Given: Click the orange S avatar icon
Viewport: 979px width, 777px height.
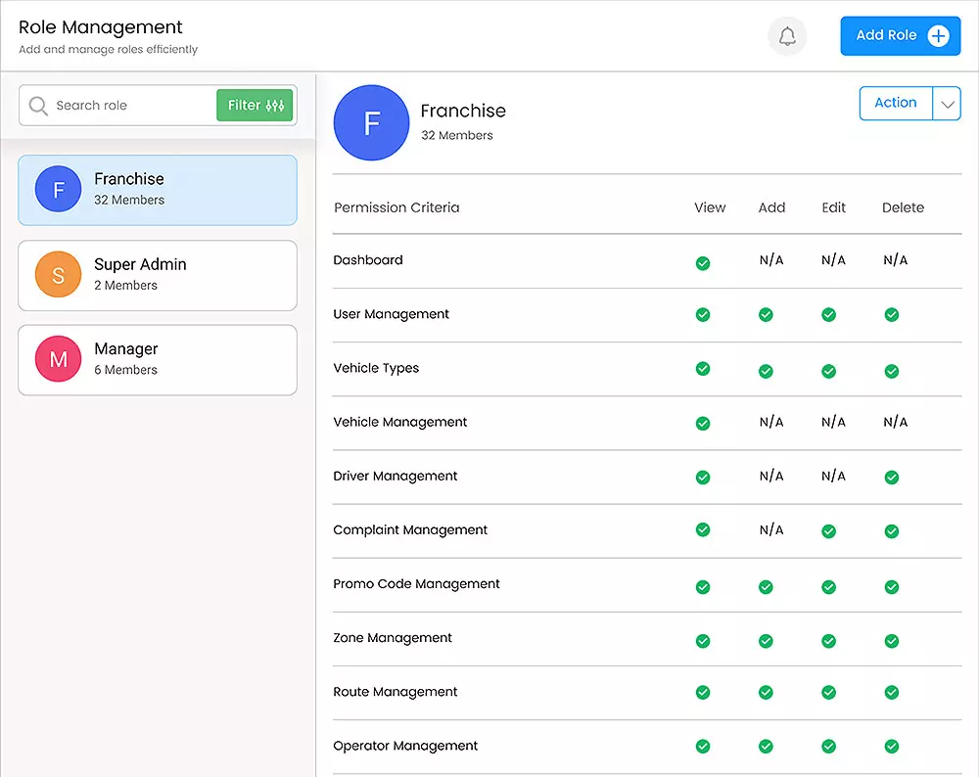Looking at the screenshot, I should click(58, 275).
